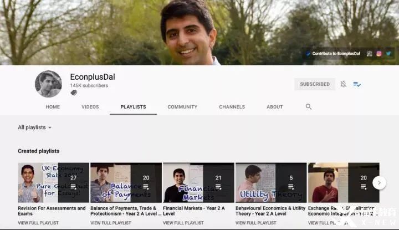
Task: Click the 27 videos count overlay
Action: coord(73,177)
